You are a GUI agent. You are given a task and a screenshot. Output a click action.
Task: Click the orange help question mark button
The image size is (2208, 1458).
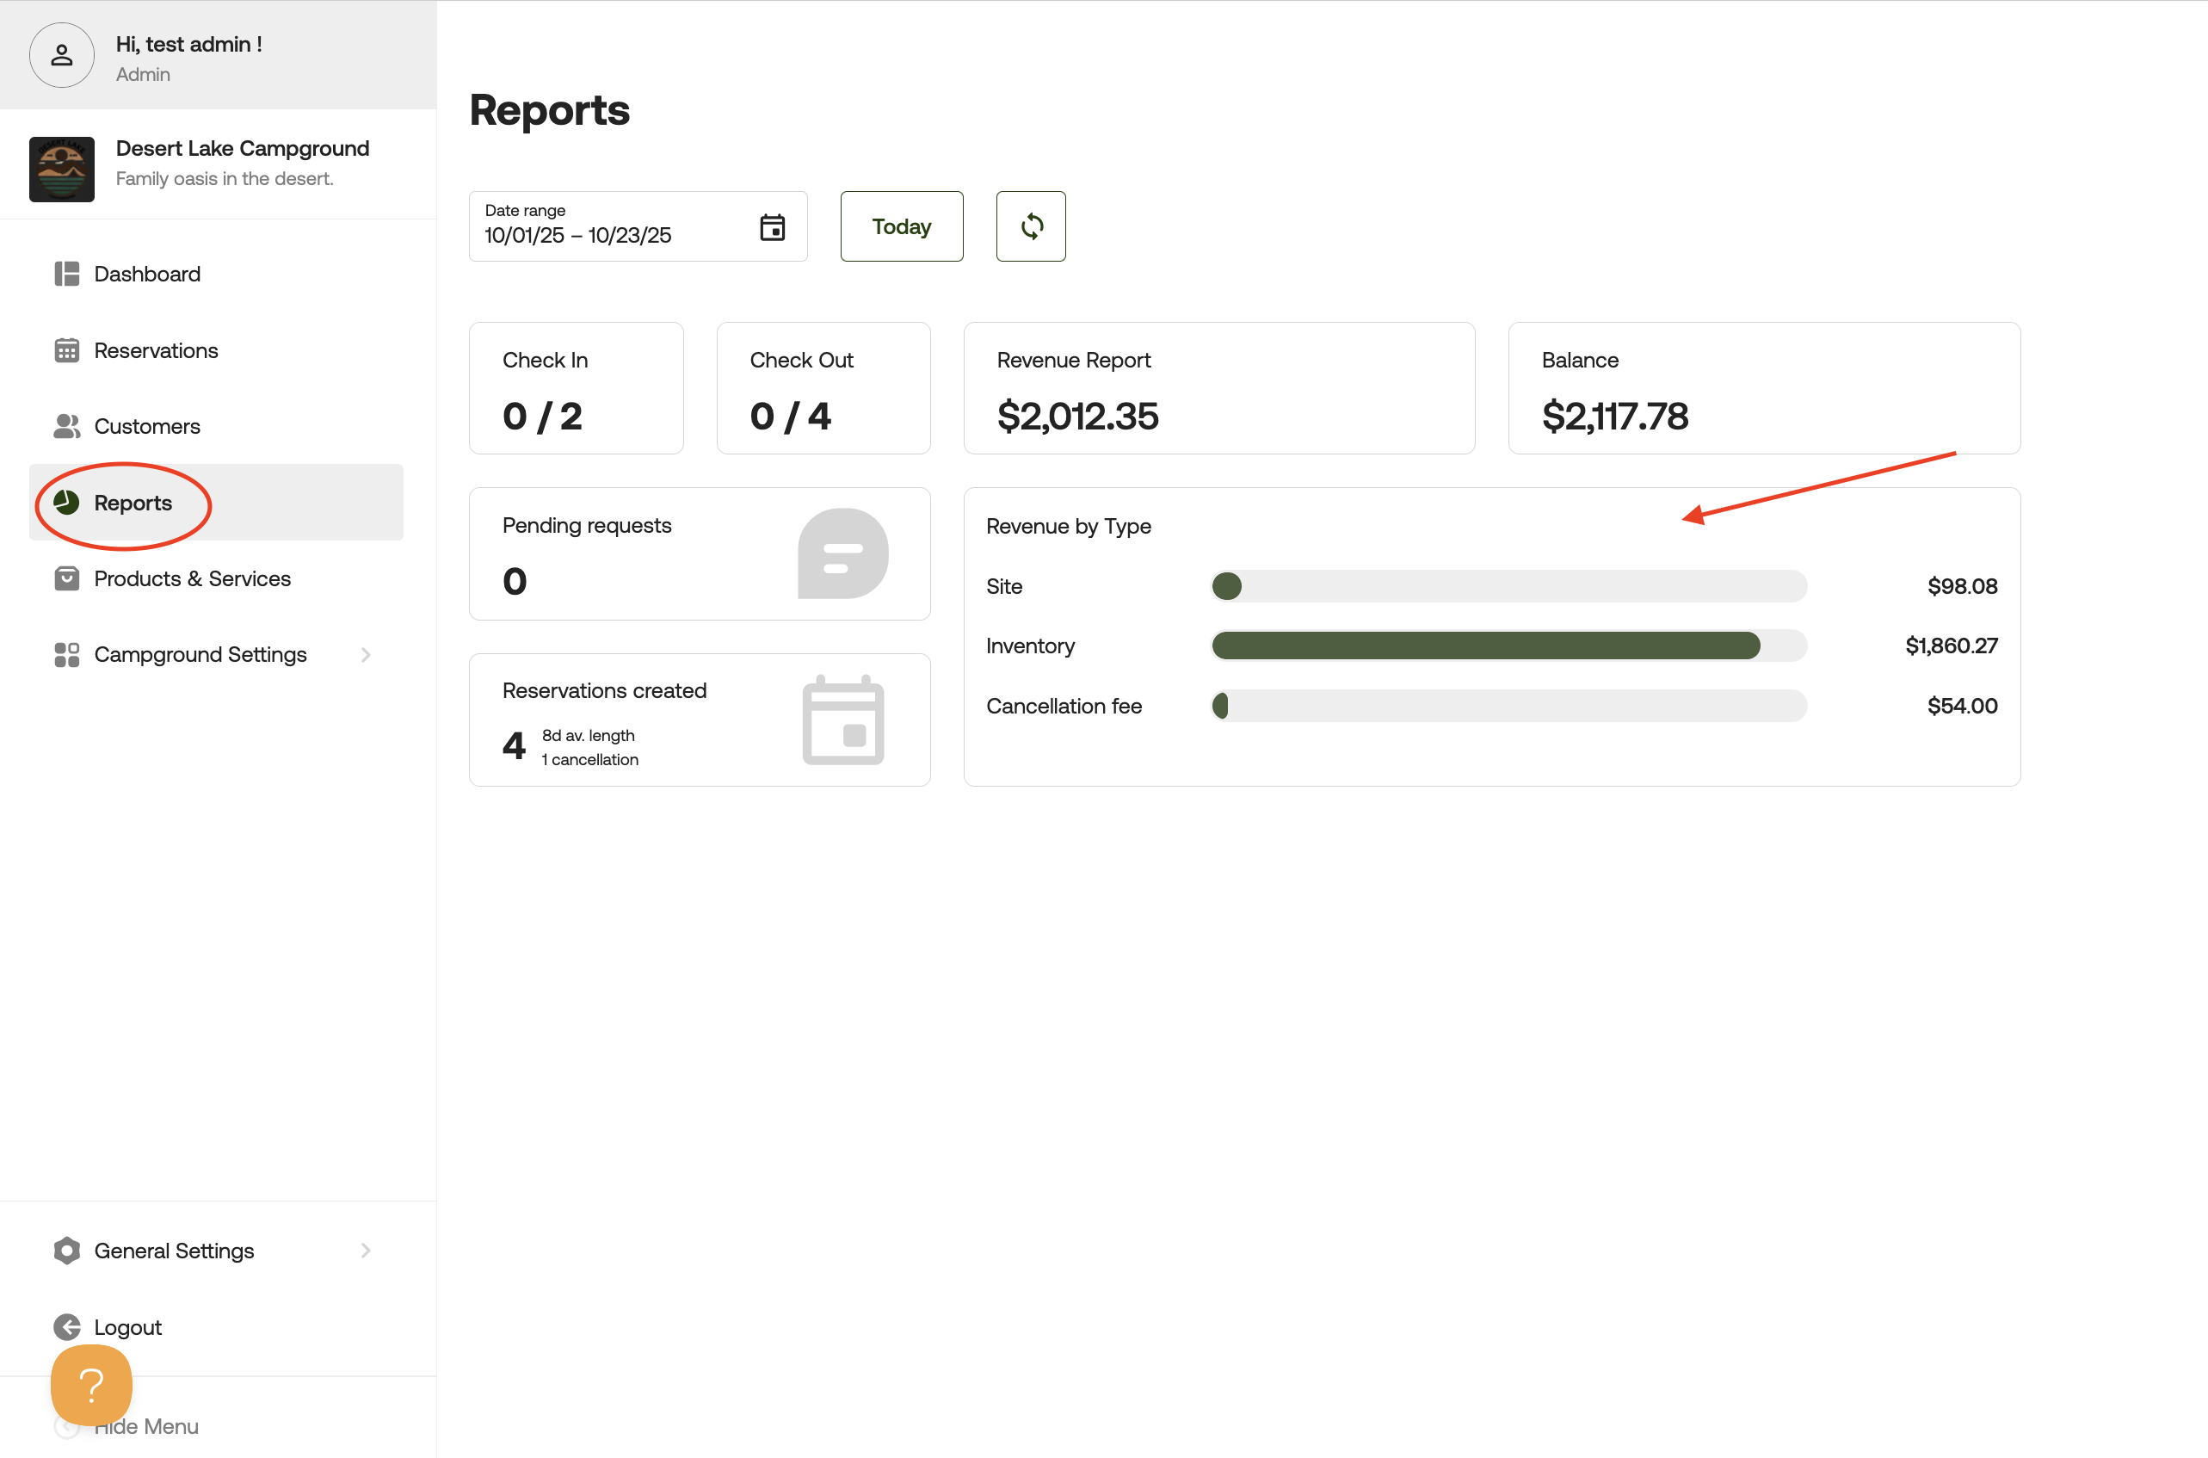pos(91,1384)
